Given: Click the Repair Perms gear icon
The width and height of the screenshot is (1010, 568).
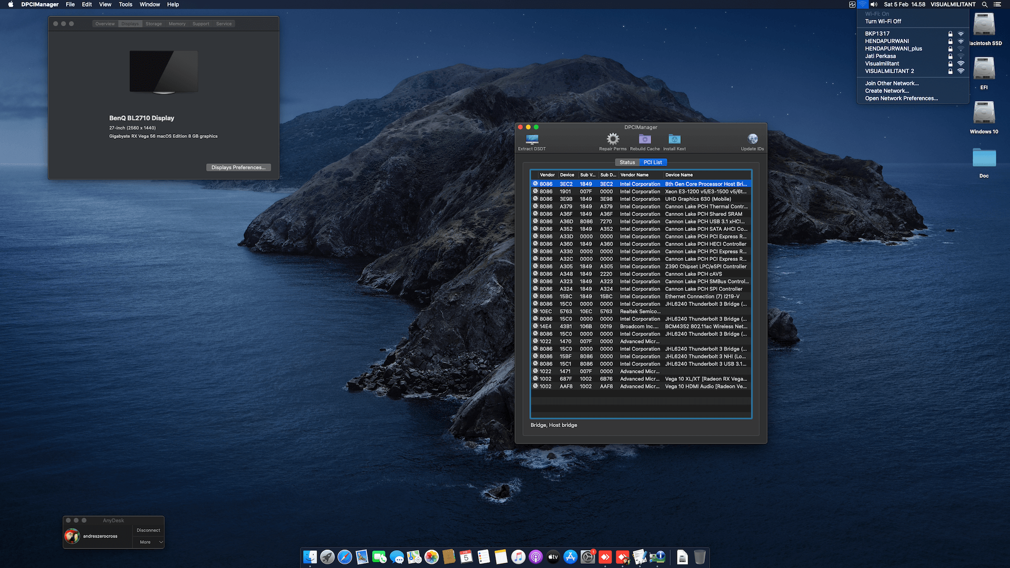Looking at the screenshot, I should click(x=613, y=139).
